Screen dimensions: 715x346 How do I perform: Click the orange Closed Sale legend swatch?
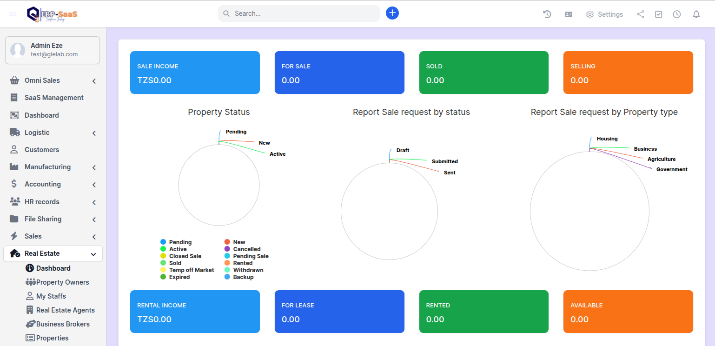(x=163, y=256)
